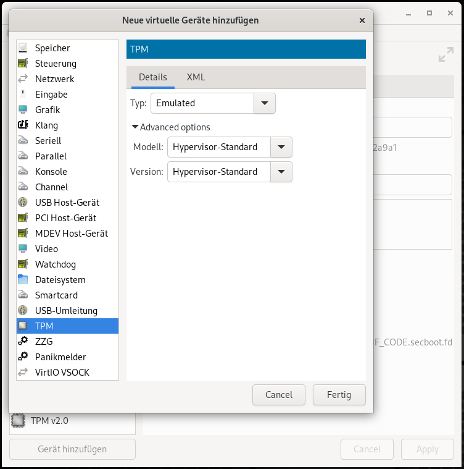Open the Modell Hypervisor-Standard dropdown
Screen dimensions: 464x469
point(230,147)
